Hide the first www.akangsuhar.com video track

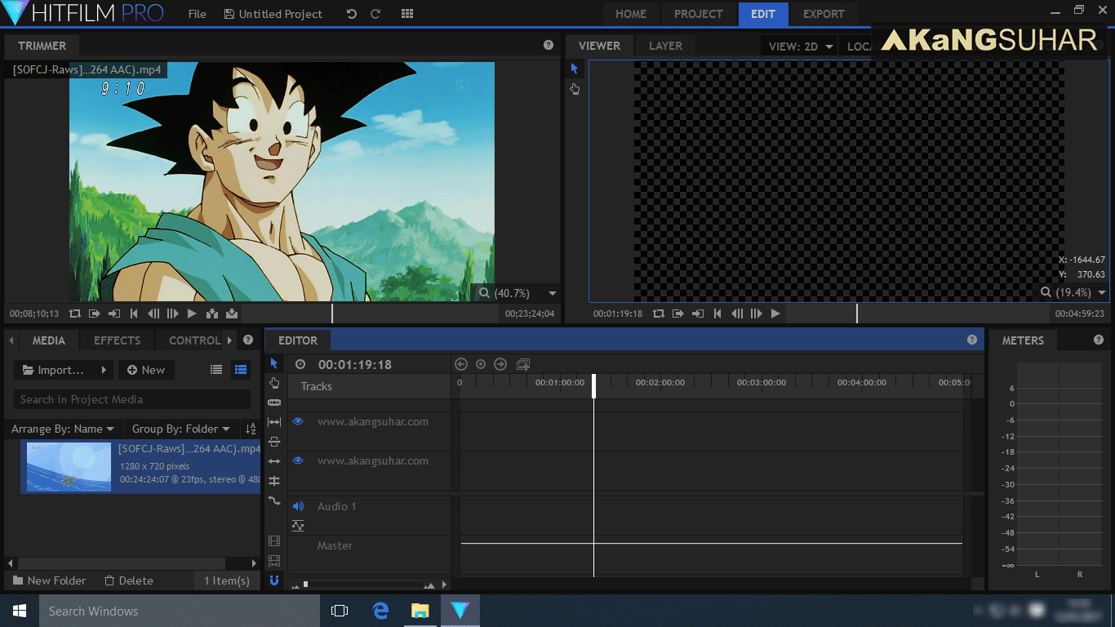tap(298, 421)
